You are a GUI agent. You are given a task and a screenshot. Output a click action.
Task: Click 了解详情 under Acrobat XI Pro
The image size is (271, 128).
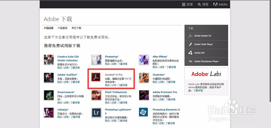[x=122, y=85]
